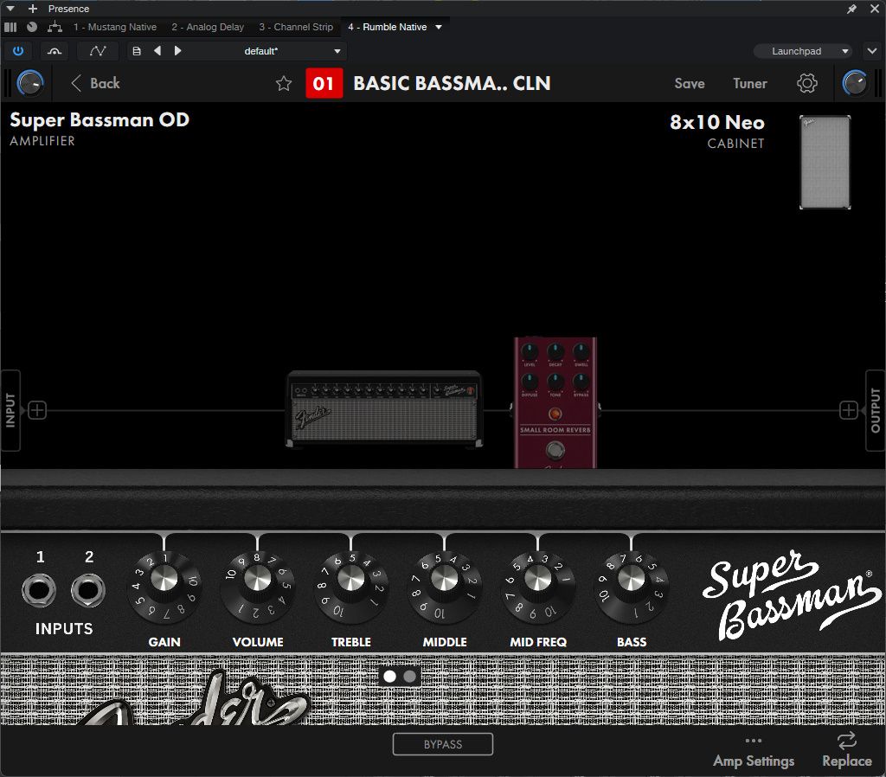Open the plugin settings gear
The height and width of the screenshot is (777, 886).
(806, 84)
